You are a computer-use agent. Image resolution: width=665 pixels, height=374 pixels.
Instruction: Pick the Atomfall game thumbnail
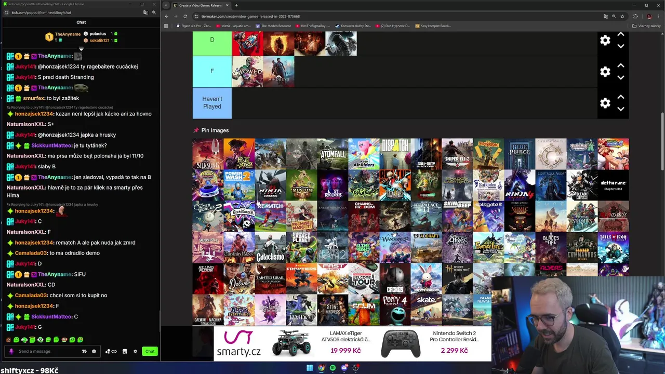pos(332,154)
